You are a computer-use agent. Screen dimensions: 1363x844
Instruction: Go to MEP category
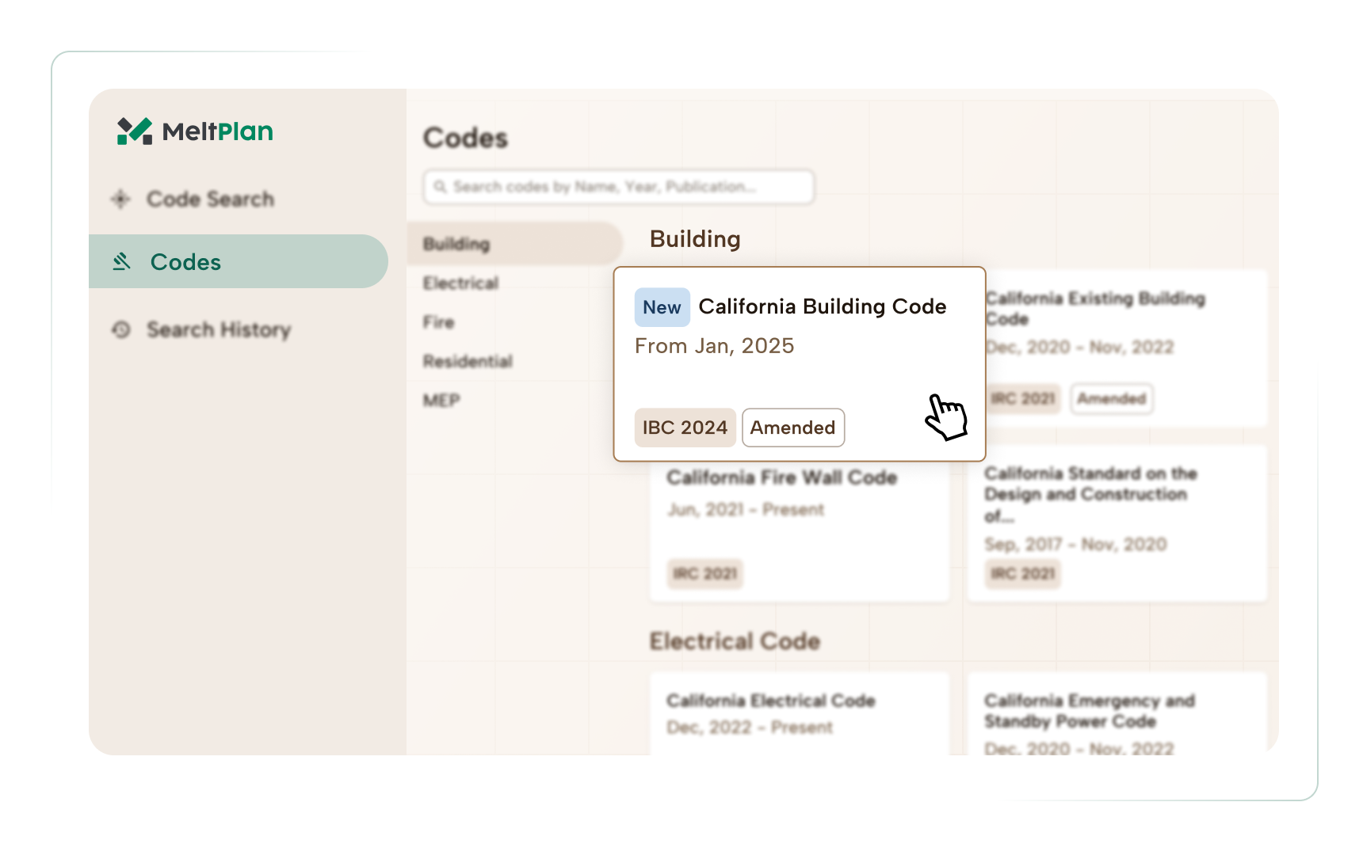tap(441, 401)
